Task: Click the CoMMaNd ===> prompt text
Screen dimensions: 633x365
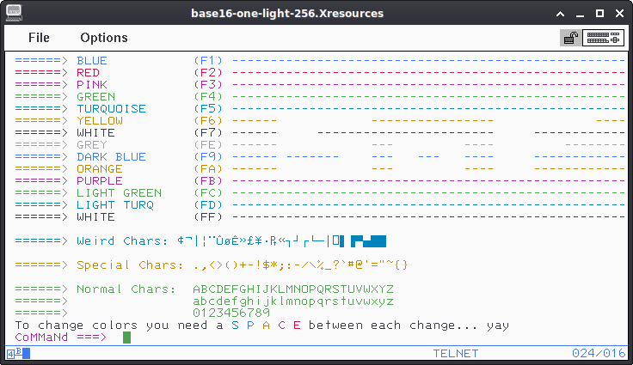Action: pos(61,338)
